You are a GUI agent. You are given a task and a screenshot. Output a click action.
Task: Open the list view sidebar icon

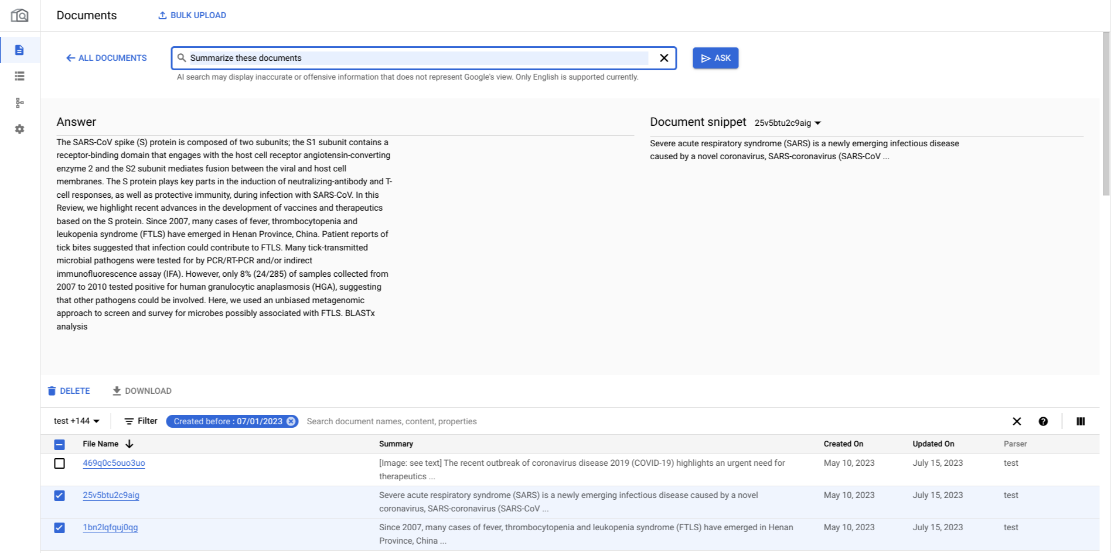coord(19,76)
